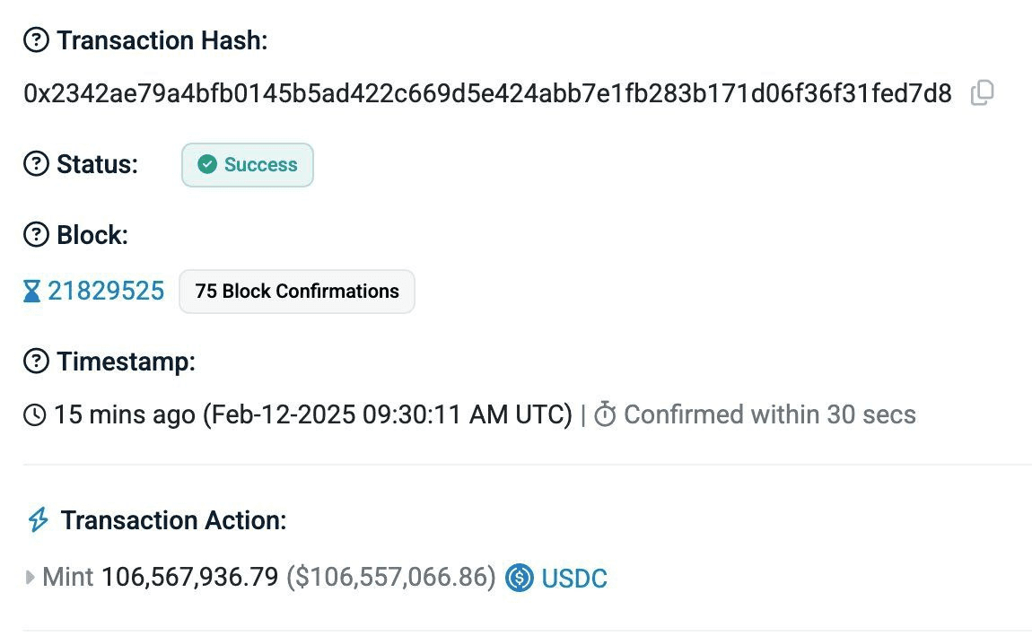Copy the transaction hash to clipboard

[982, 92]
